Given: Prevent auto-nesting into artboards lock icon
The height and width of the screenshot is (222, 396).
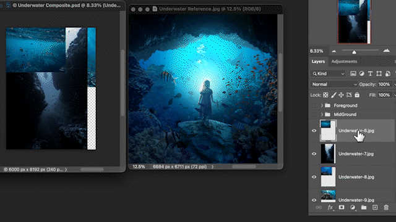Looking at the screenshot, I should click(x=349, y=95).
